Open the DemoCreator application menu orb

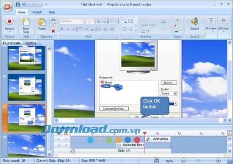8,7
